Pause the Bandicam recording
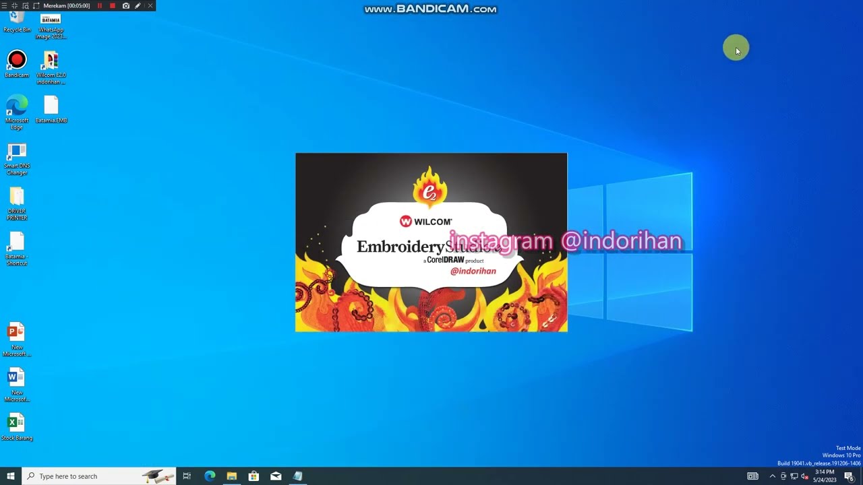This screenshot has width=863, height=485. point(100,5)
